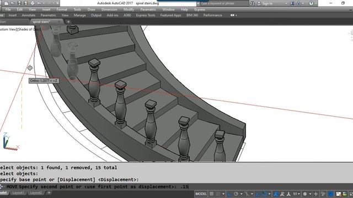Click the Save As icon in Quick Access toolbar
Viewport: 353px width, 198px height.
click(x=26, y=3)
